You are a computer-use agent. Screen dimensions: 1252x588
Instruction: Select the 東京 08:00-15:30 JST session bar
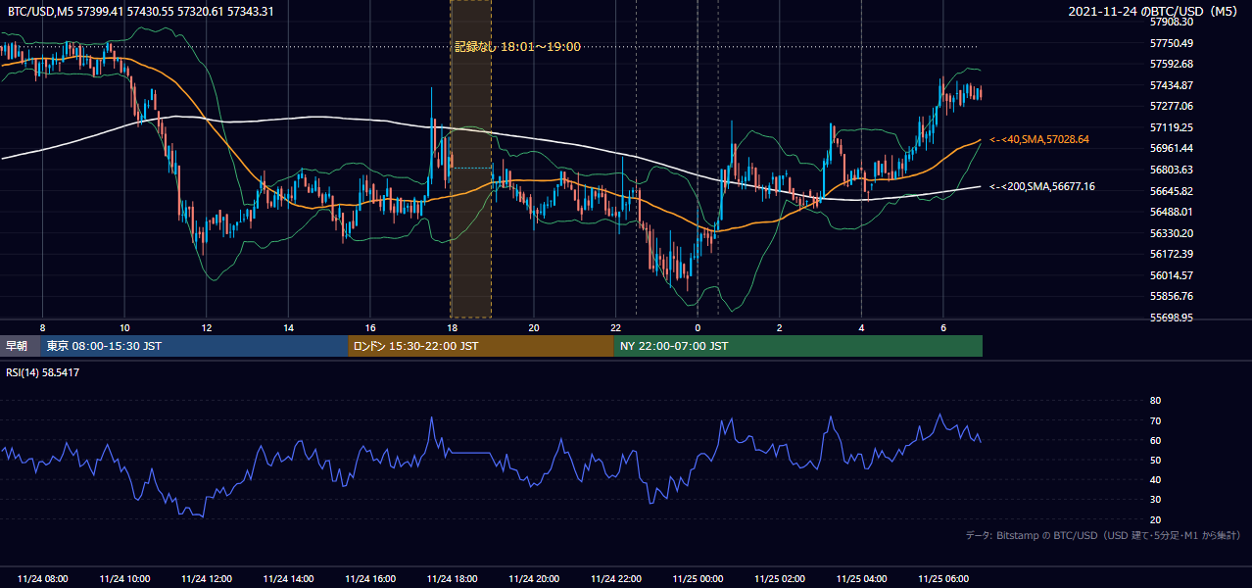point(195,346)
